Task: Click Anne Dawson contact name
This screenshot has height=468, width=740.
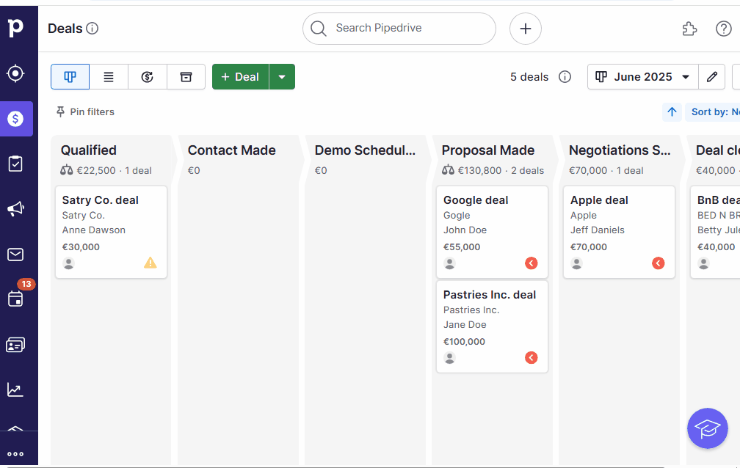Action: pos(94,230)
